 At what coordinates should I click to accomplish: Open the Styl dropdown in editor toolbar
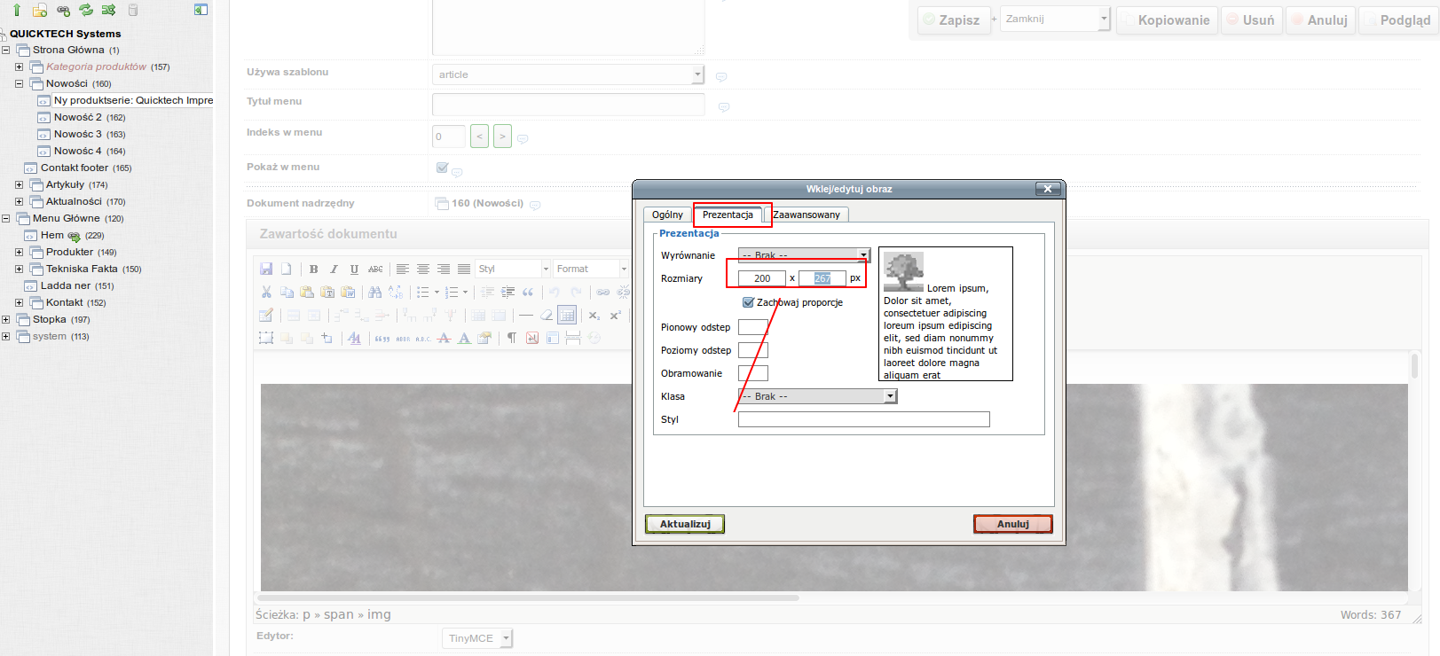[x=513, y=269]
